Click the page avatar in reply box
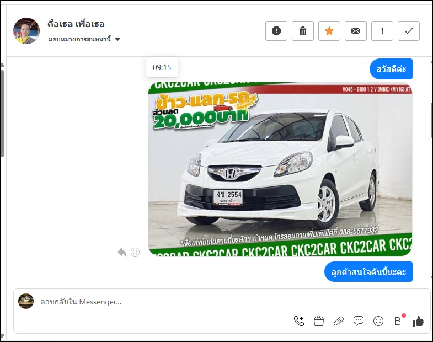 click(26, 301)
